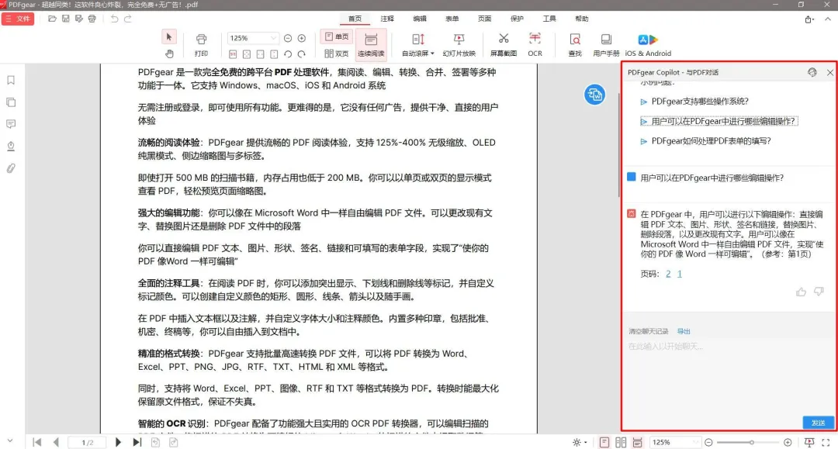This screenshot has height=449, width=838.
Task: Click the 打印 print button
Action: pyautogui.click(x=201, y=45)
